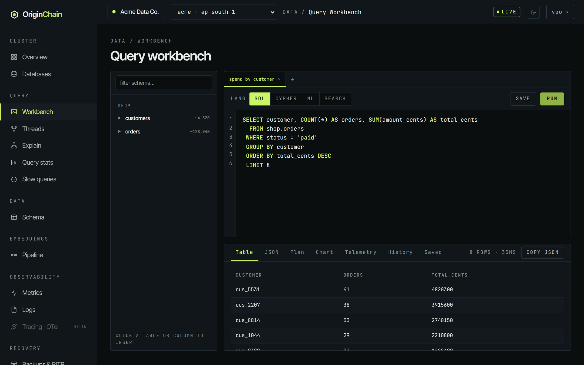Switch query language to SEARCH
Viewport: 584px width, 365px height.
[335, 99]
